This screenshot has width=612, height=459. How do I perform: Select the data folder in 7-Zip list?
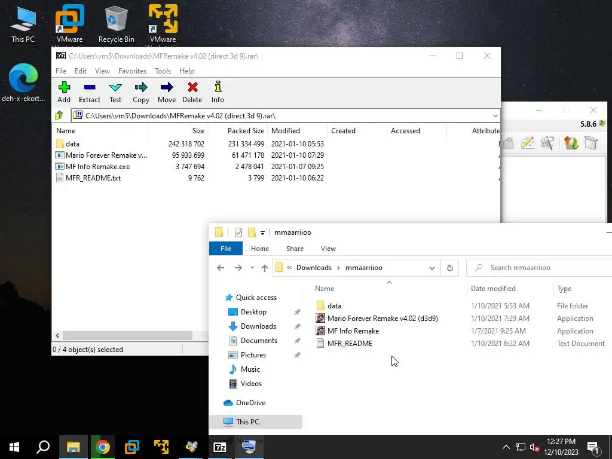72,143
